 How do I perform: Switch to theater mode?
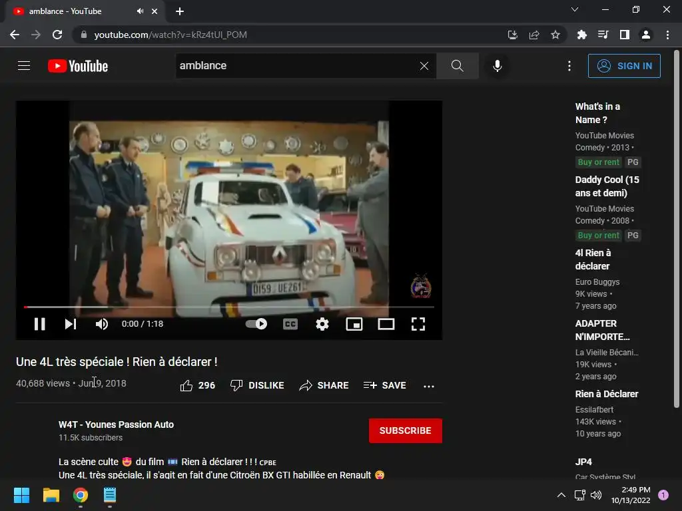386,324
